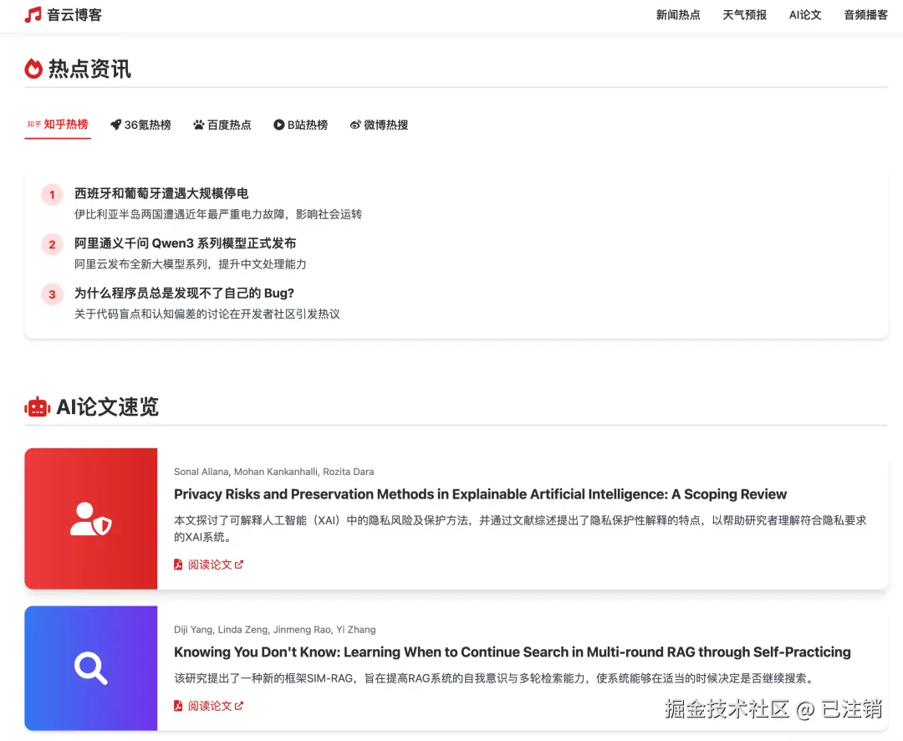Open AI论文 in the top navigation
This screenshot has height=741, width=903.
(x=805, y=15)
